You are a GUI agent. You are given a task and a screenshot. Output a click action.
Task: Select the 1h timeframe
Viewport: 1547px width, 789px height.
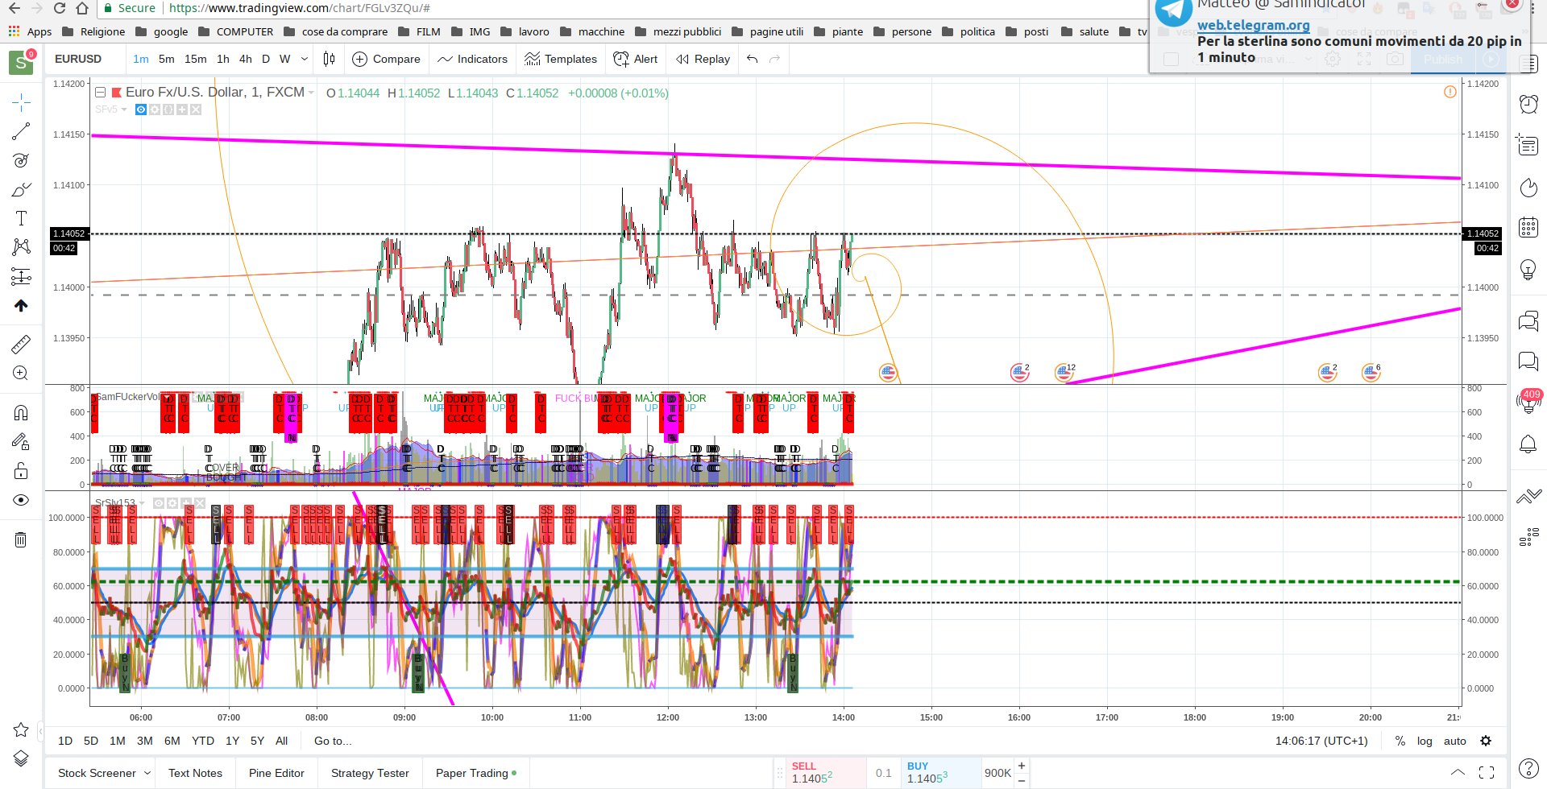click(223, 59)
